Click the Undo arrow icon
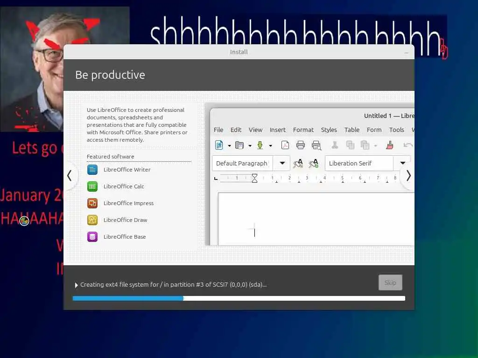The image size is (478, 358). tap(408, 145)
